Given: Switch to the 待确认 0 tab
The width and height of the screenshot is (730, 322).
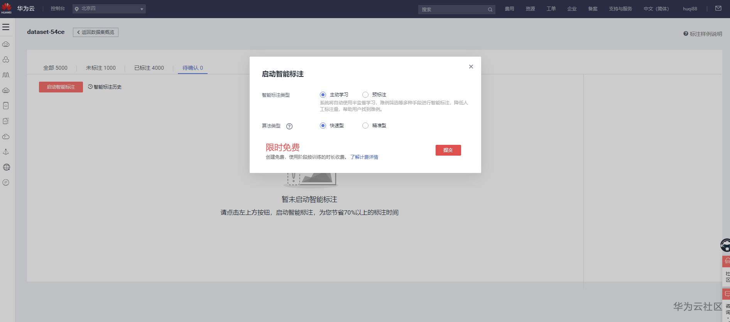Looking at the screenshot, I should (x=193, y=68).
